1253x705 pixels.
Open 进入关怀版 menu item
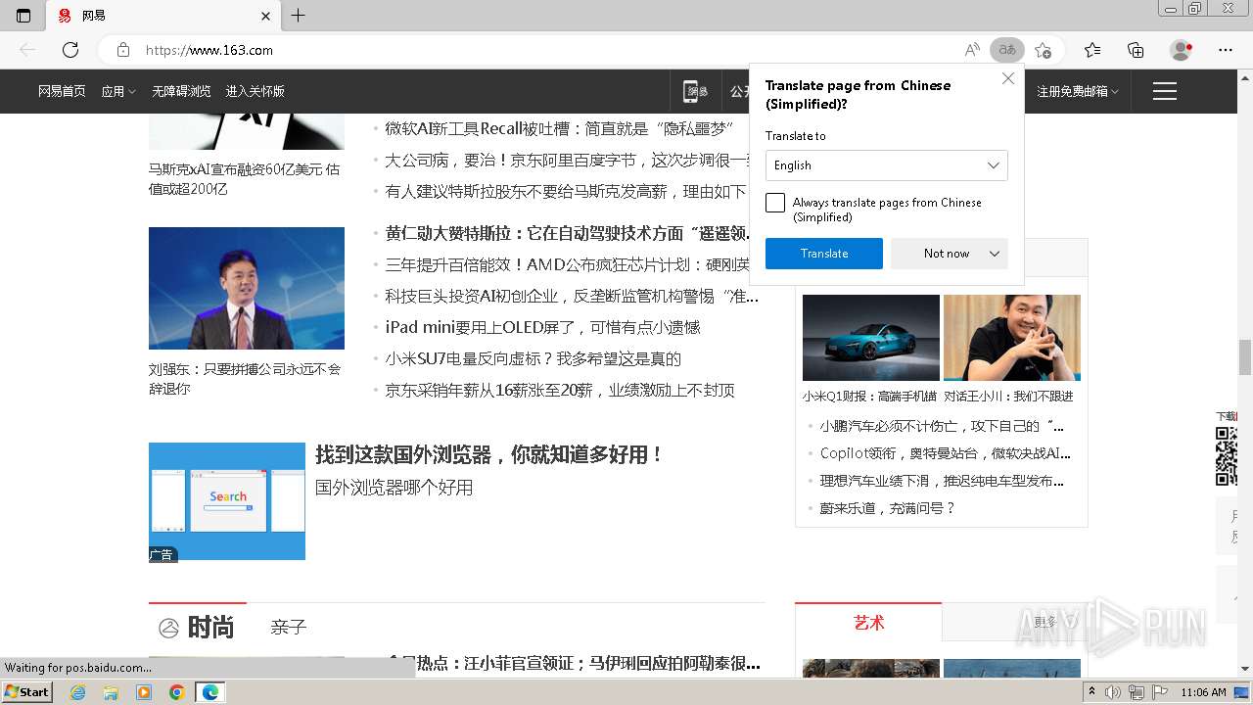[x=255, y=91]
